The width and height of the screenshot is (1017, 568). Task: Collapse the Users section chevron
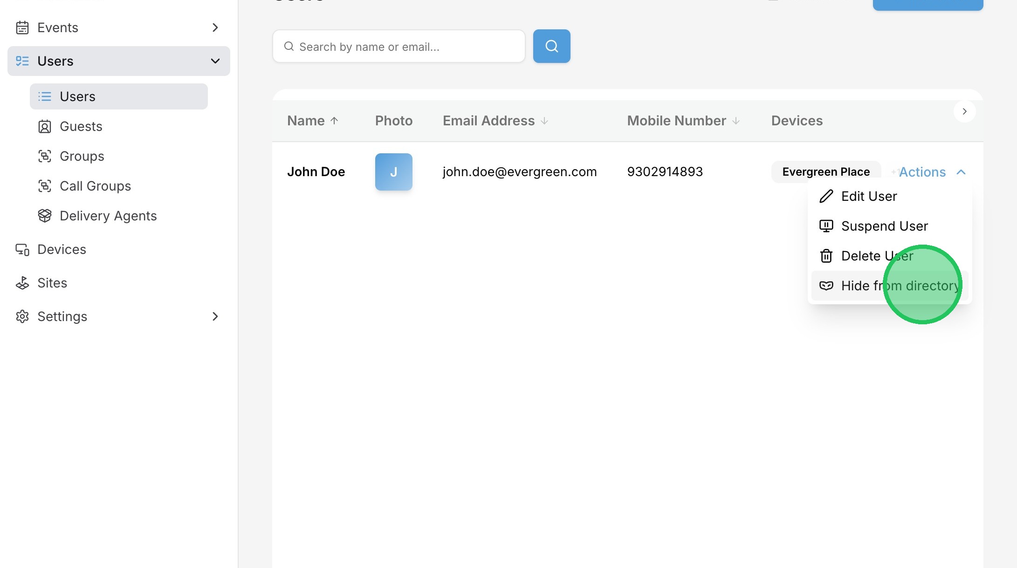(x=215, y=61)
